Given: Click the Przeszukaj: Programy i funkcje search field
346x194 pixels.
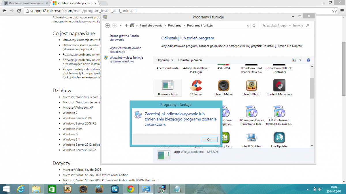Looking at the screenshot, I should tap(285, 26).
